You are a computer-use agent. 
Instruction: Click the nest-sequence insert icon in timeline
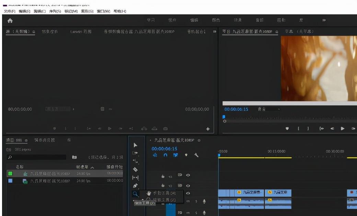(155, 155)
